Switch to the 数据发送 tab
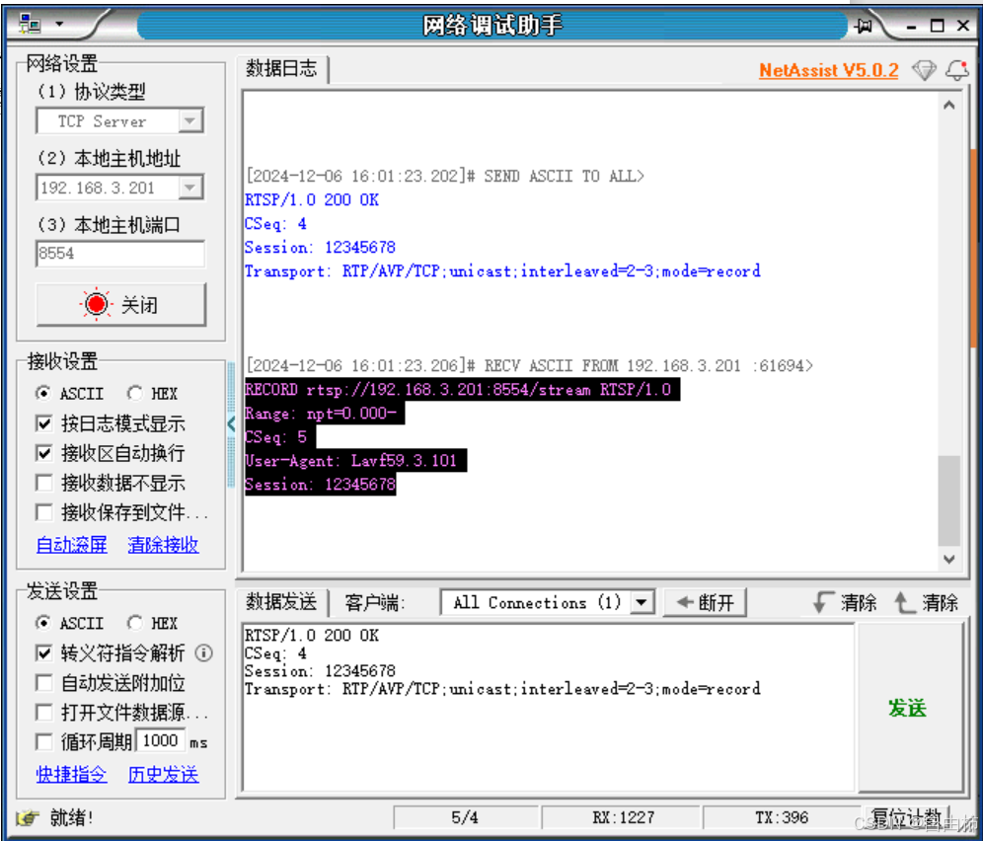Screen dimensions: 983x841 pos(281,602)
